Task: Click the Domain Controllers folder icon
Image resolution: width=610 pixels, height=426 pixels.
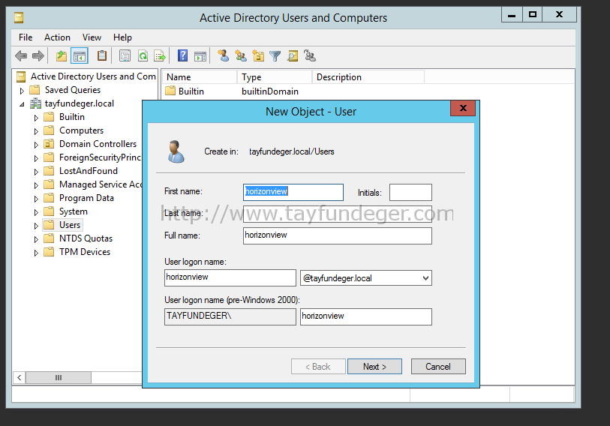Action: (x=49, y=144)
